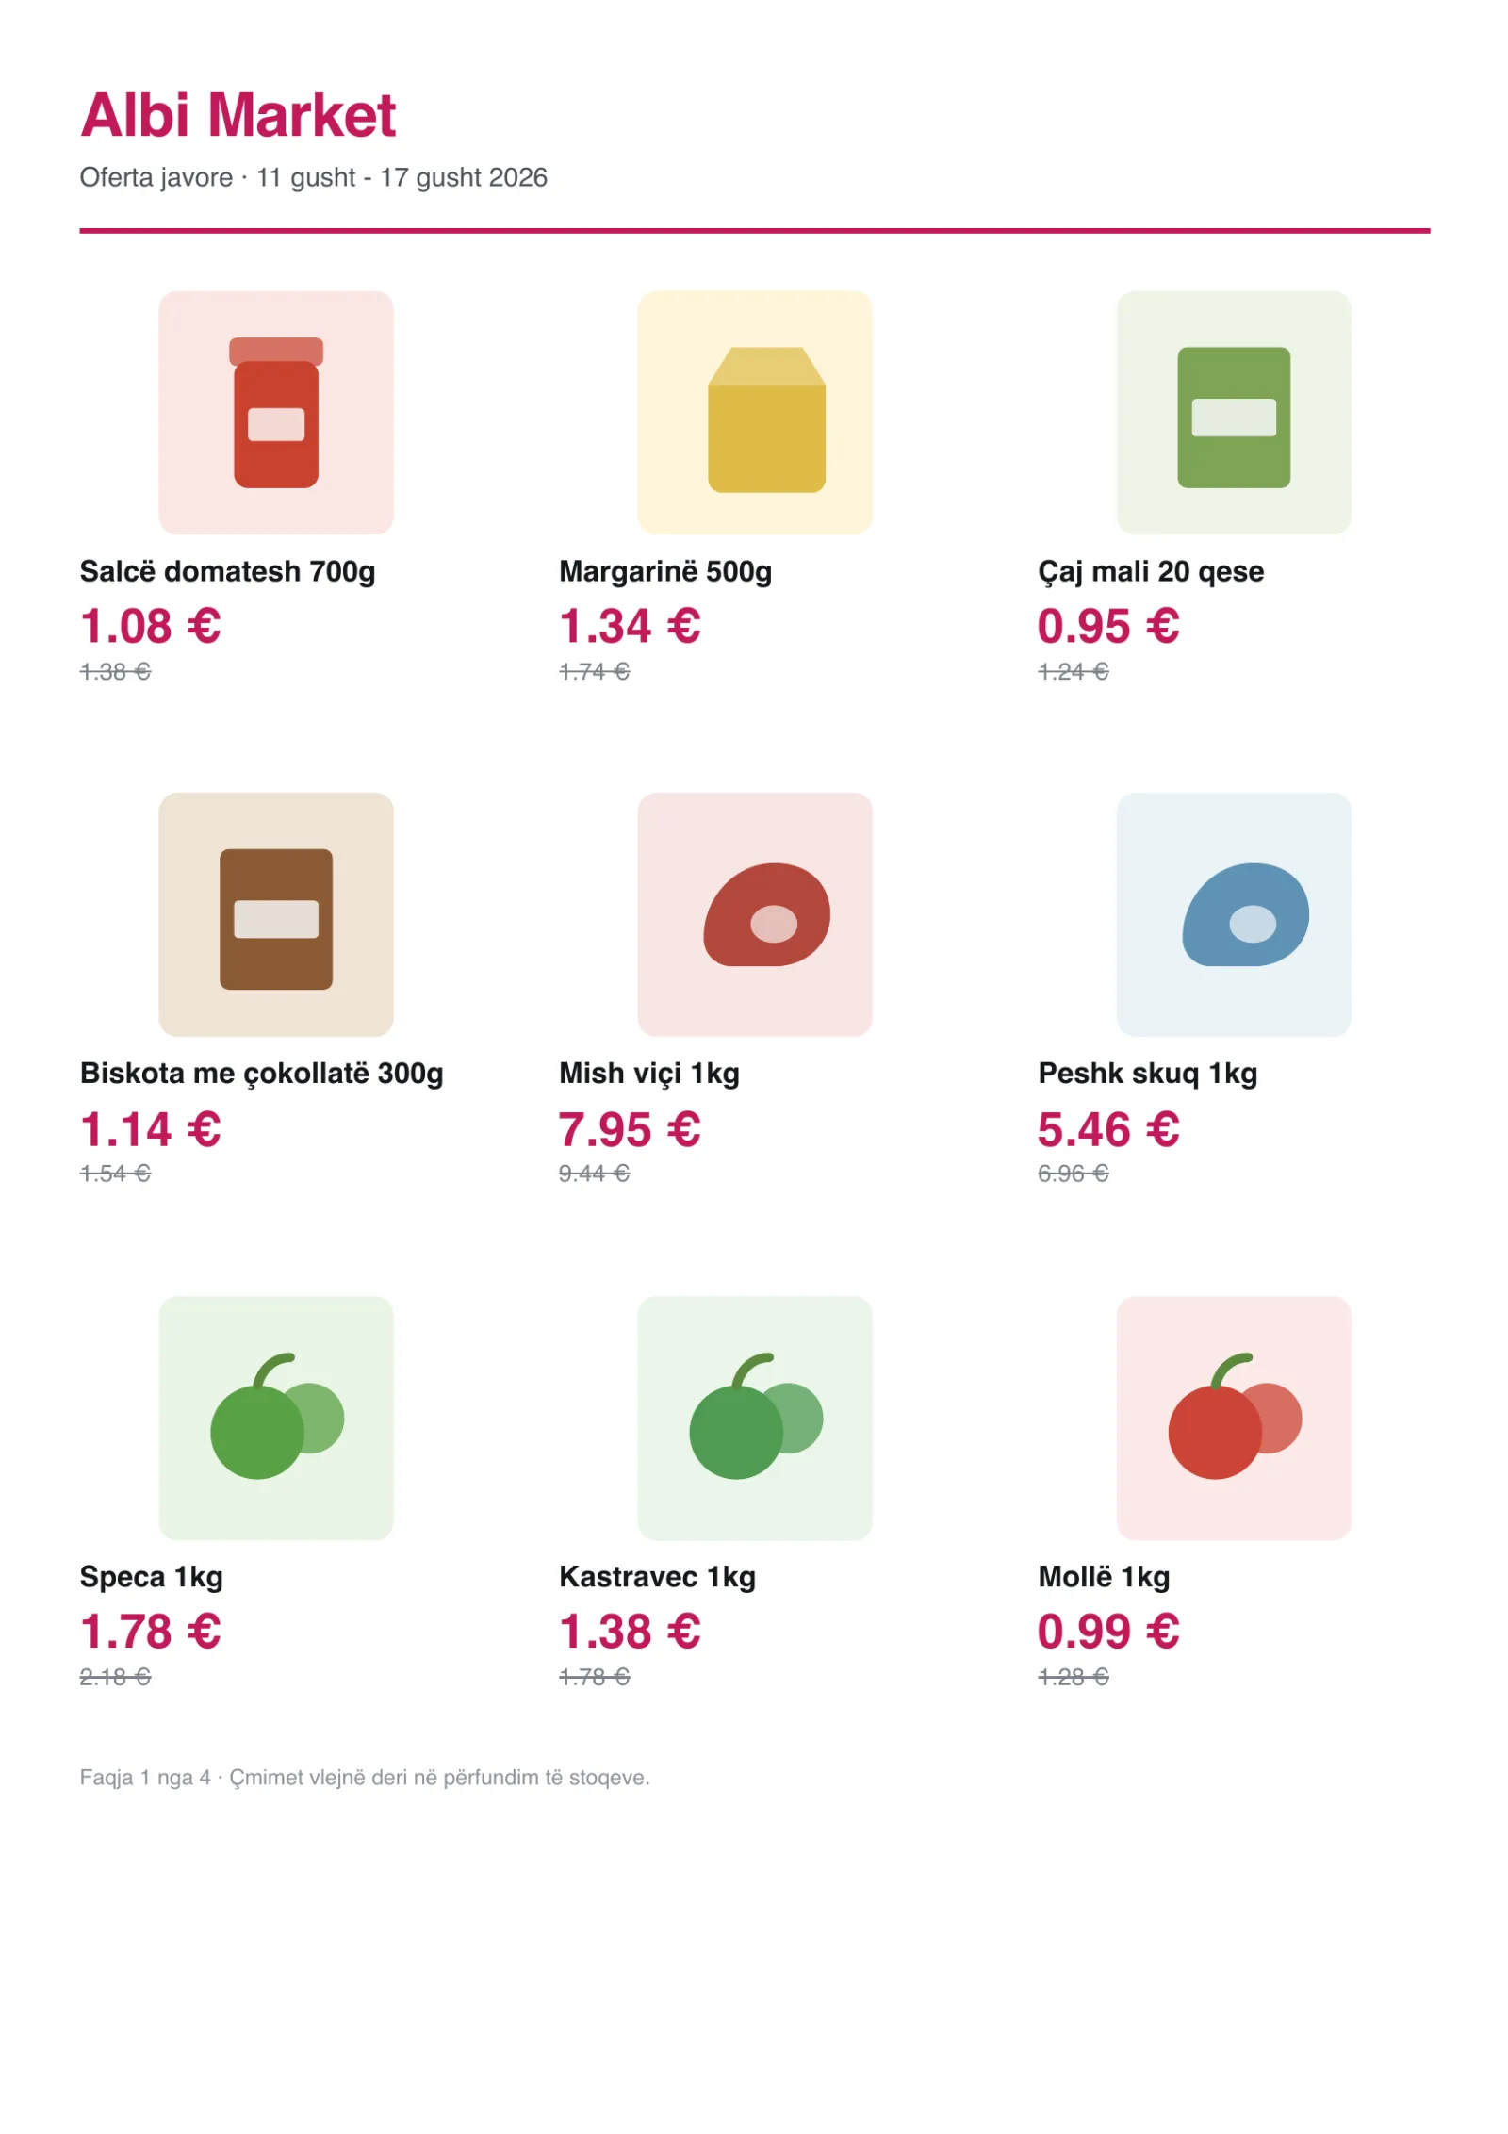
Task: Select the yellow margarine box icon
Action: [754, 412]
